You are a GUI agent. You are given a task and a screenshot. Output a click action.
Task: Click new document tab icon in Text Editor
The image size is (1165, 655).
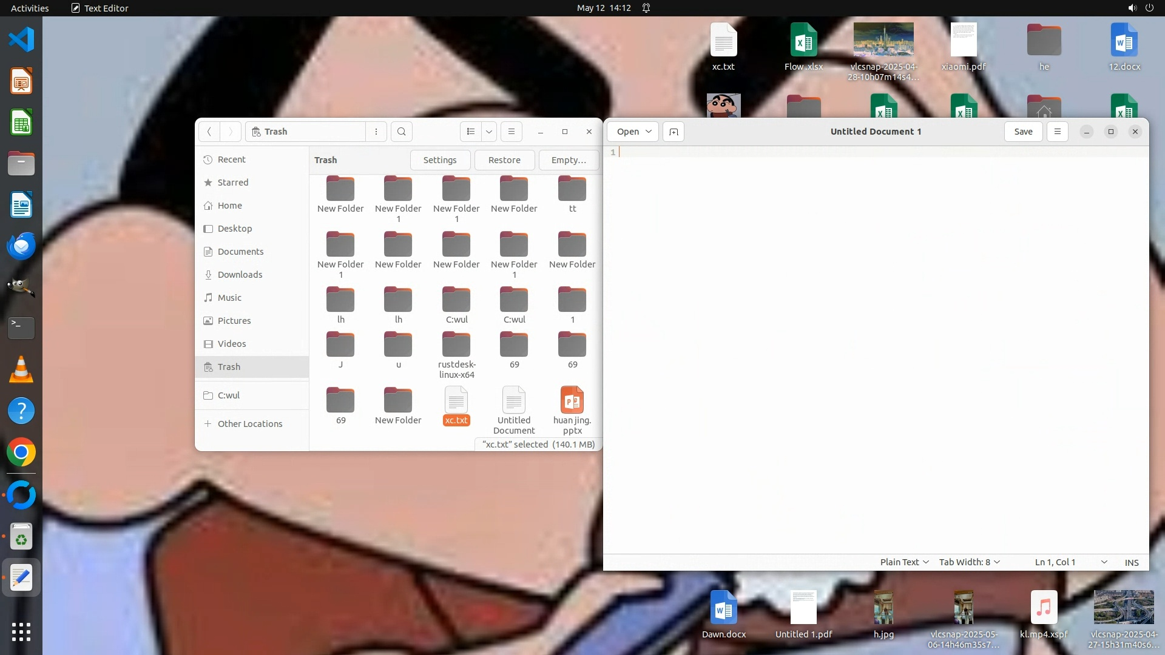(x=674, y=132)
